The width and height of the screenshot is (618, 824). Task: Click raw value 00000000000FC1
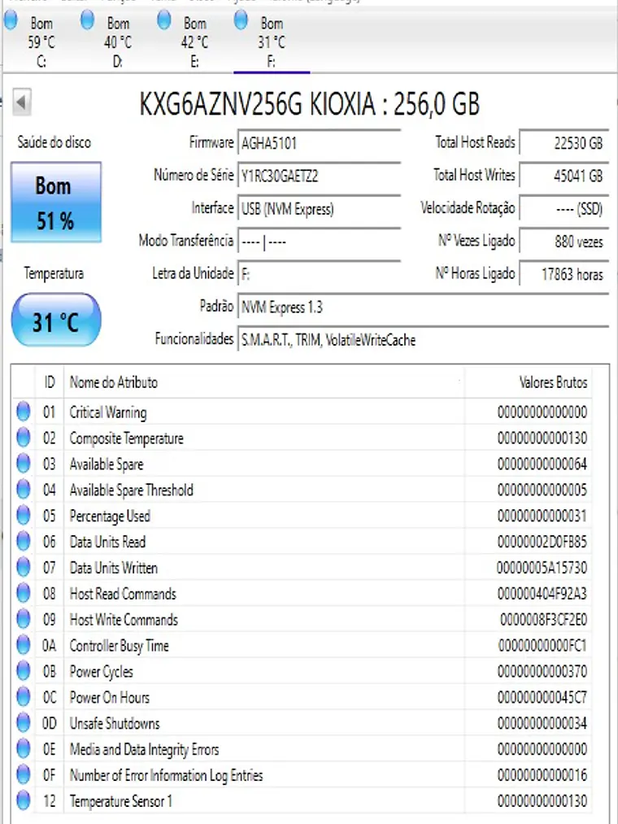pyautogui.click(x=542, y=645)
